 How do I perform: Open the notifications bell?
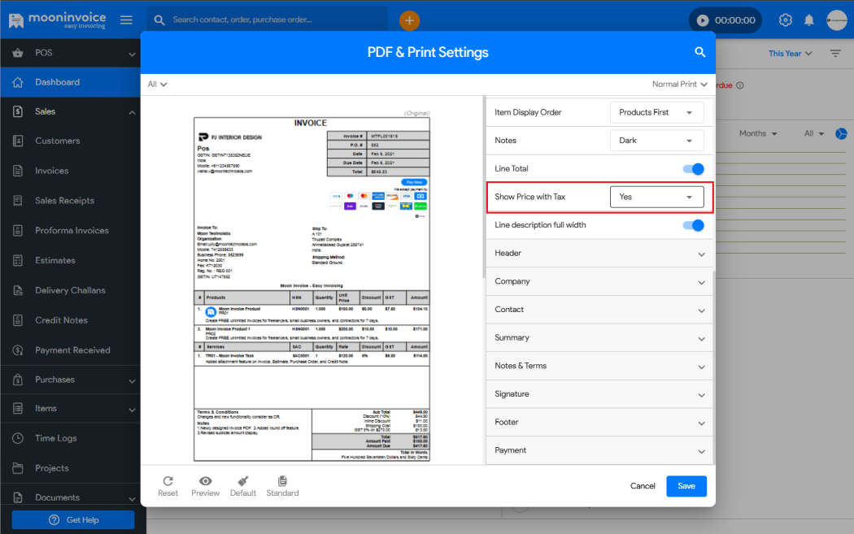tap(808, 20)
